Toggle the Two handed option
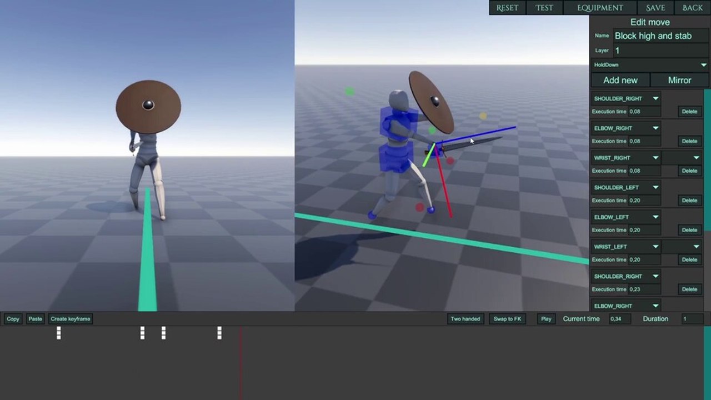Image resolution: width=711 pixels, height=400 pixels. coord(465,319)
